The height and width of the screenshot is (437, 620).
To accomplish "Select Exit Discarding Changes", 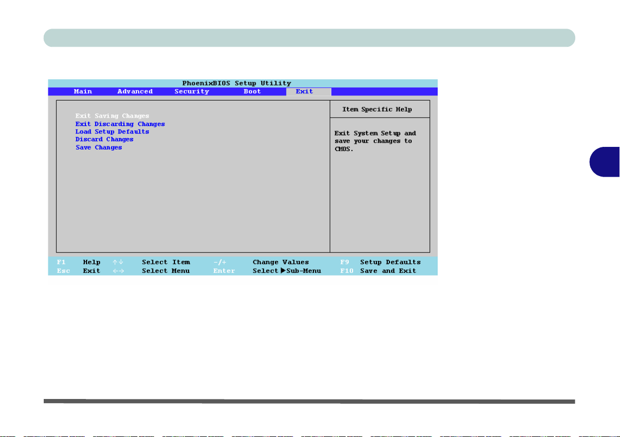I will [x=120, y=124].
